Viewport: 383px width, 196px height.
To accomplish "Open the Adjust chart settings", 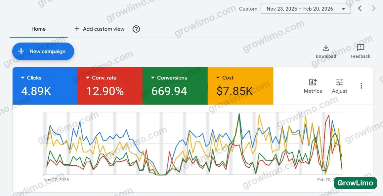I will click(x=339, y=86).
